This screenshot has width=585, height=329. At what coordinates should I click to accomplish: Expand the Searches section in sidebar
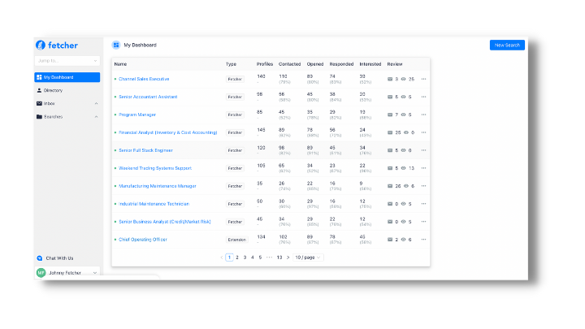[96, 116]
